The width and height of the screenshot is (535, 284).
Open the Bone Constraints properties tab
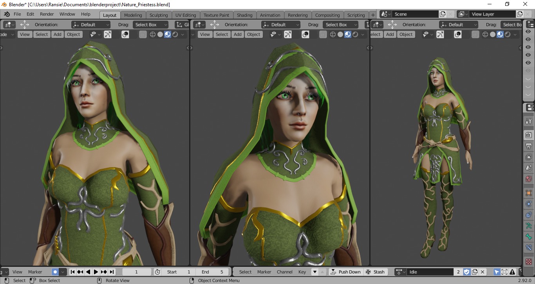click(x=529, y=248)
